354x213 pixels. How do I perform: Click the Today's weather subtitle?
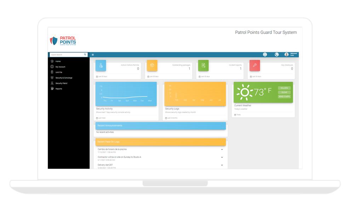coord(241,109)
